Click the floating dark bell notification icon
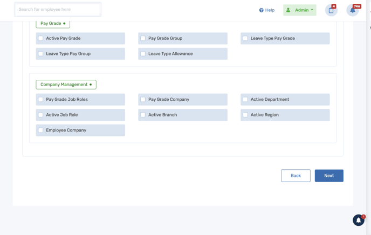The image size is (371, 235). pyautogui.click(x=359, y=220)
